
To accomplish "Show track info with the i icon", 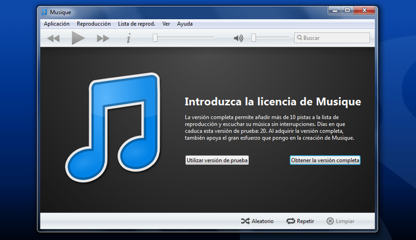I will pos(128,38).
